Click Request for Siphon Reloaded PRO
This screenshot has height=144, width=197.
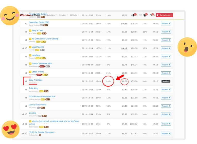tap(166, 65)
